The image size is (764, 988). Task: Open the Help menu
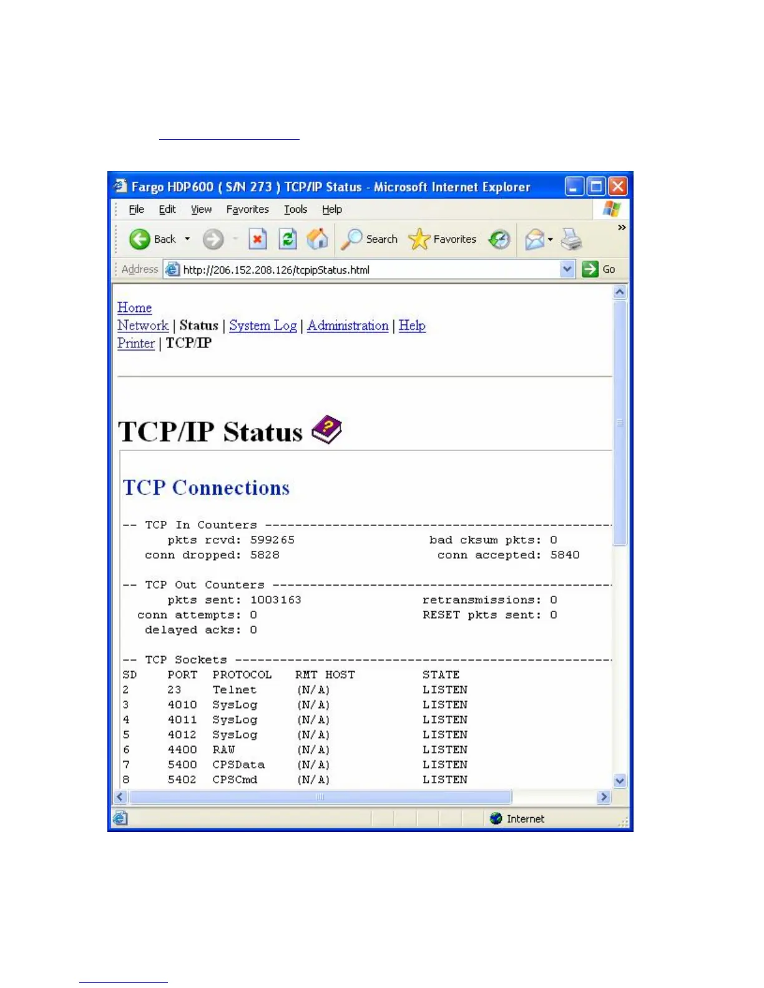pos(332,210)
